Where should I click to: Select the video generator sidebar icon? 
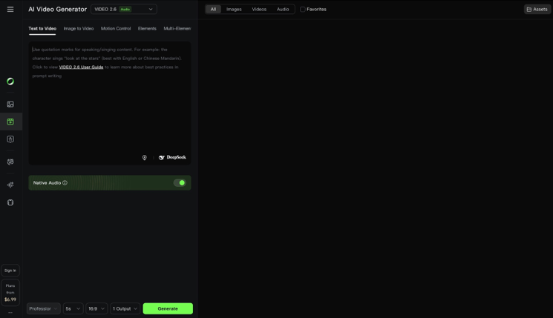pyautogui.click(x=10, y=122)
